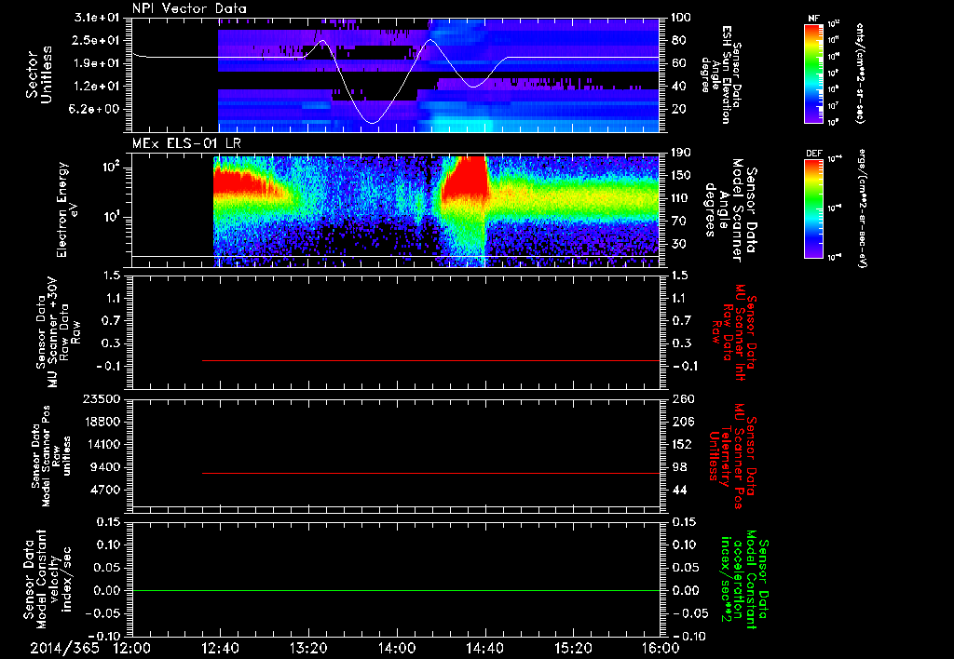
Task: Click the "13:20" time axis label
Action: tap(308, 648)
